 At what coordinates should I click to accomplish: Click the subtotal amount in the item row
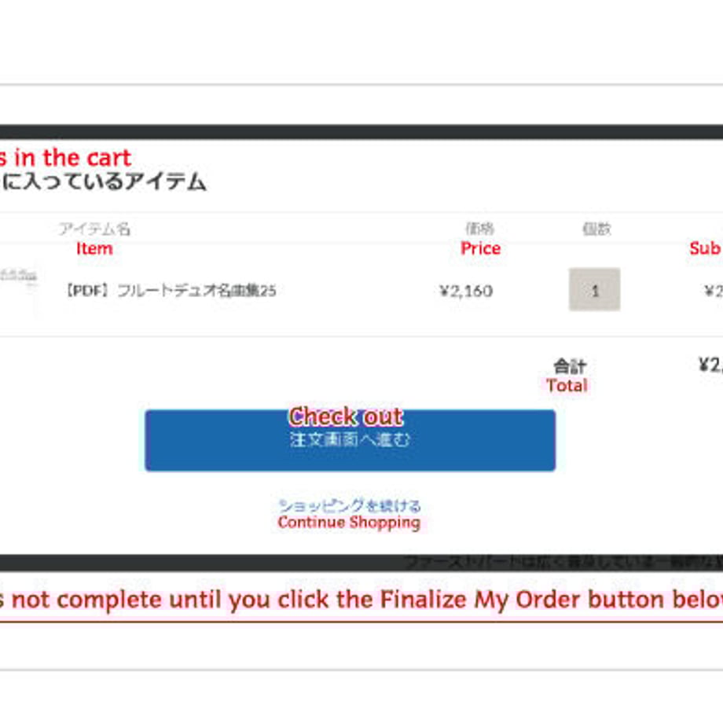pyautogui.click(x=714, y=291)
